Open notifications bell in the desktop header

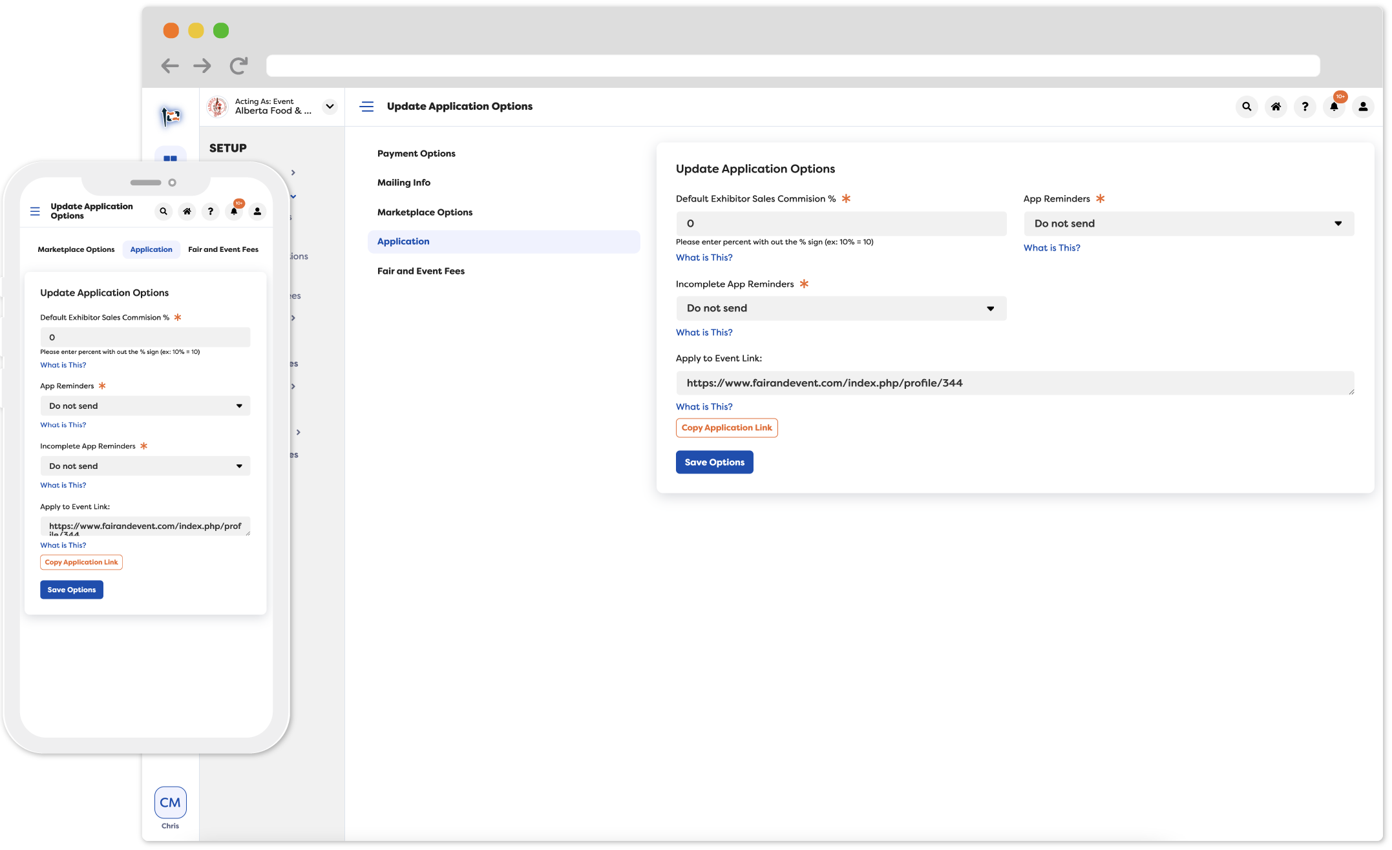[1334, 107]
